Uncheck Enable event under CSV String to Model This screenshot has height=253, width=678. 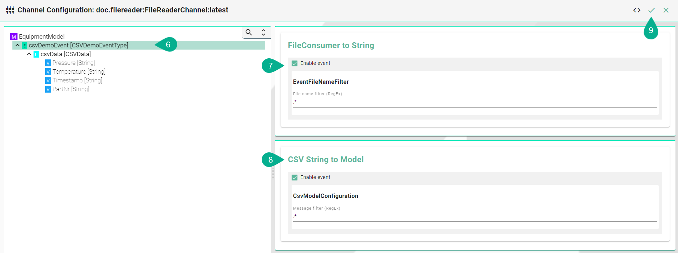pyautogui.click(x=295, y=178)
